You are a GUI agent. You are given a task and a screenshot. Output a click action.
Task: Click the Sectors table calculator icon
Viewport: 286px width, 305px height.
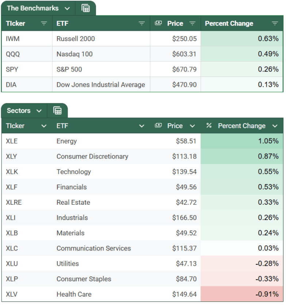click(57, 111)
